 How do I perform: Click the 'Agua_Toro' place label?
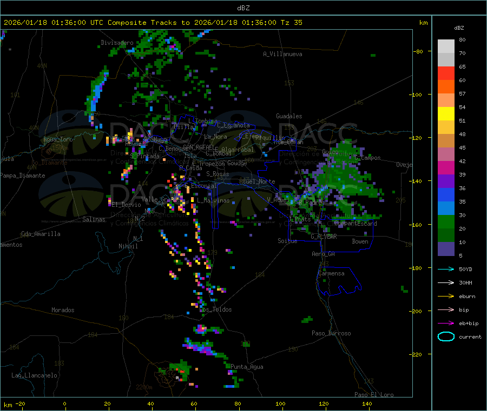[x=58, y=139]
